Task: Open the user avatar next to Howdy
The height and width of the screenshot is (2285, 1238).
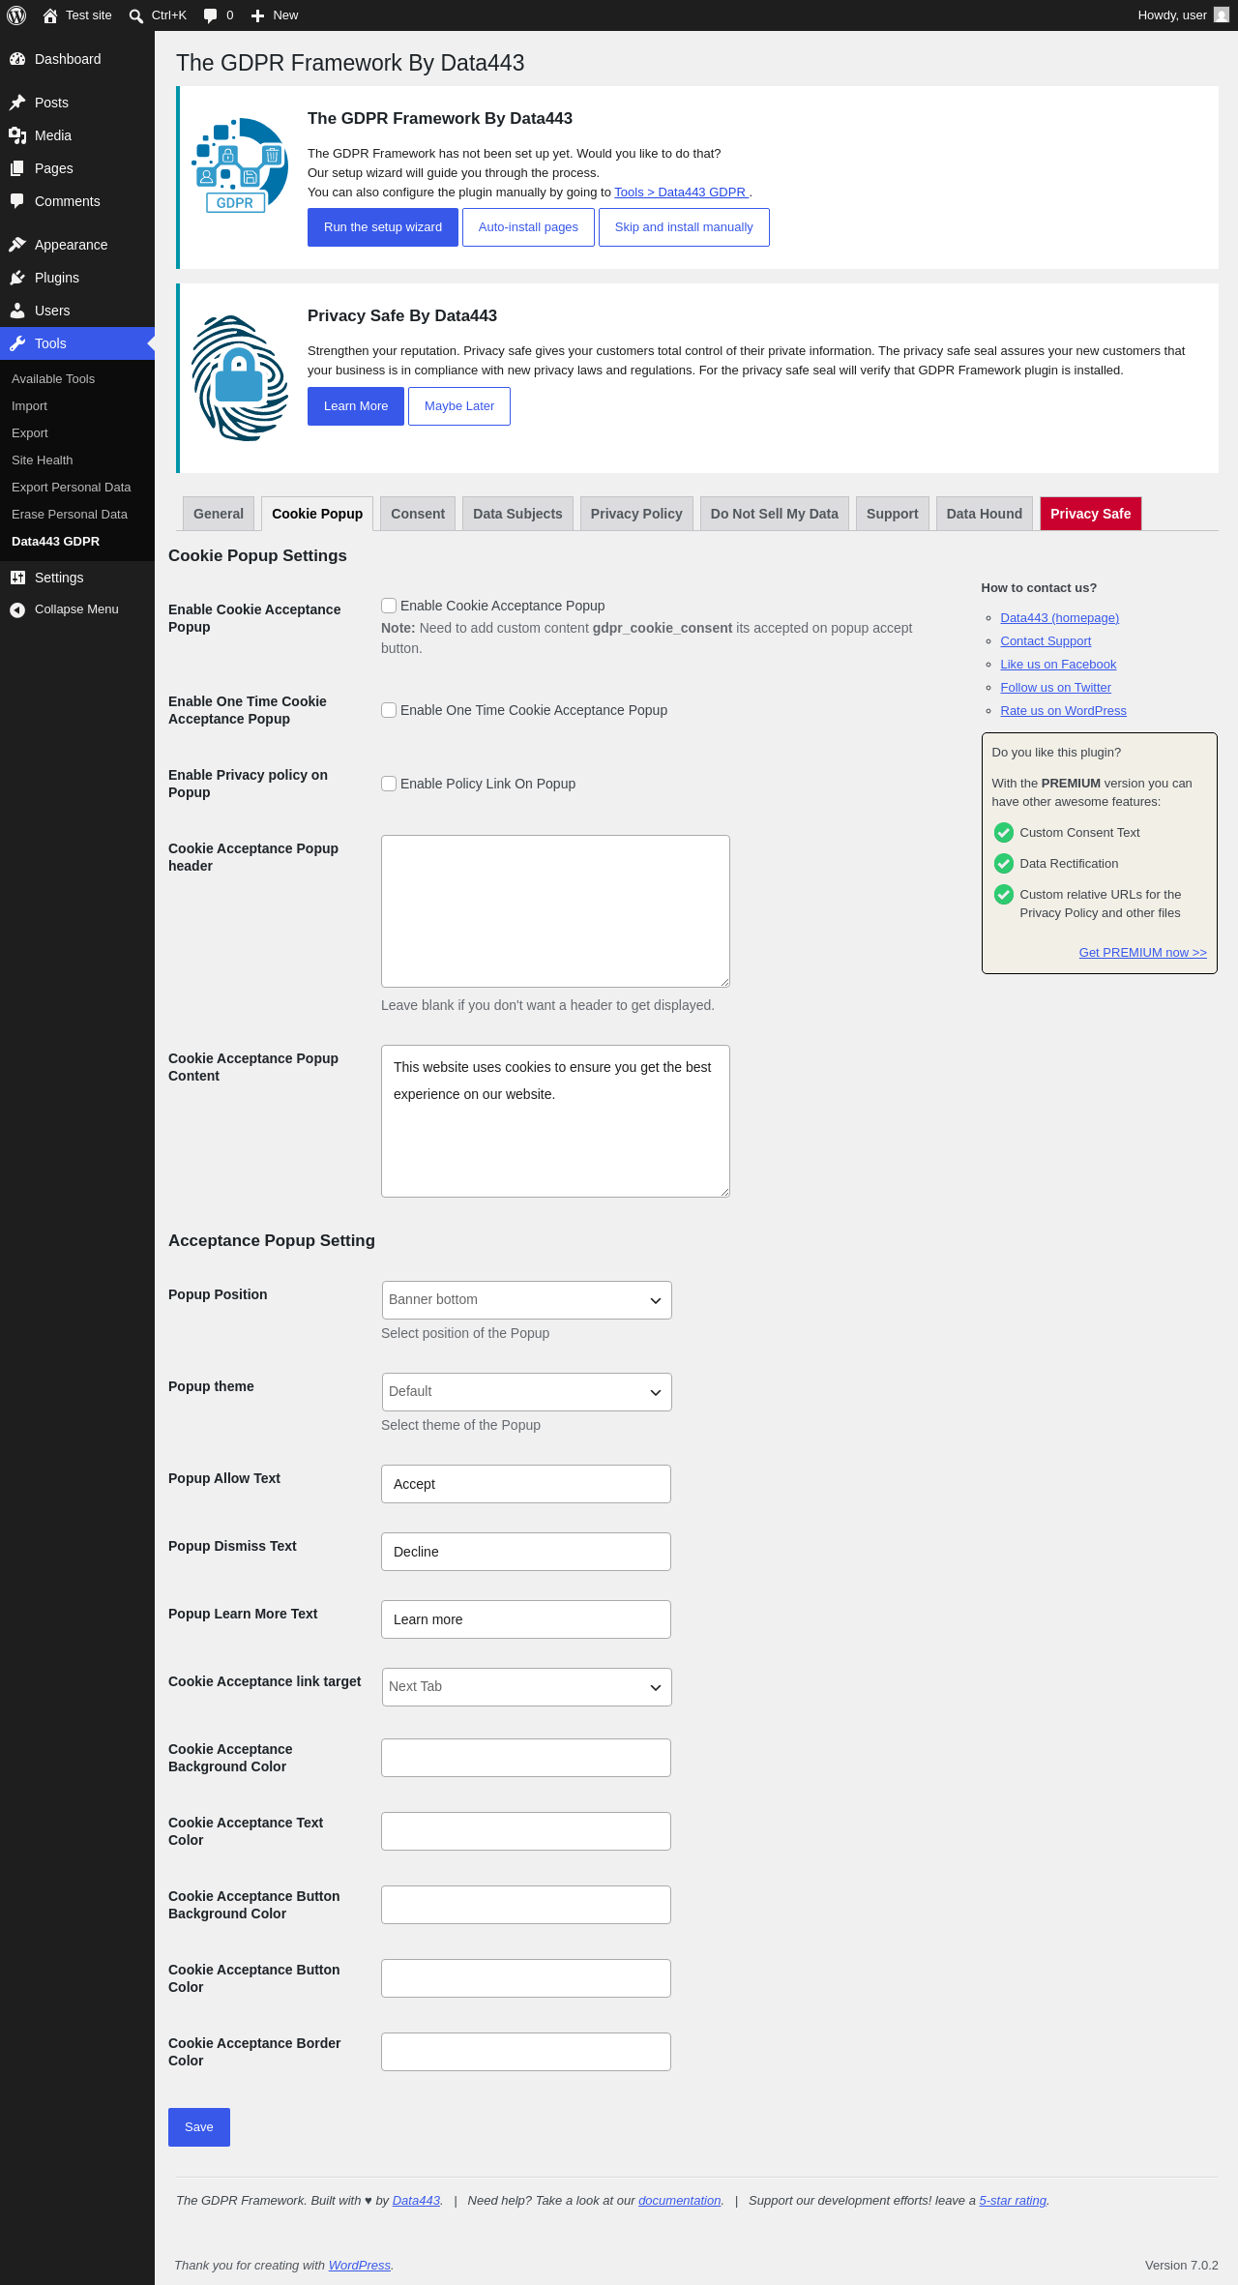Action: (x=1222, y=15)
